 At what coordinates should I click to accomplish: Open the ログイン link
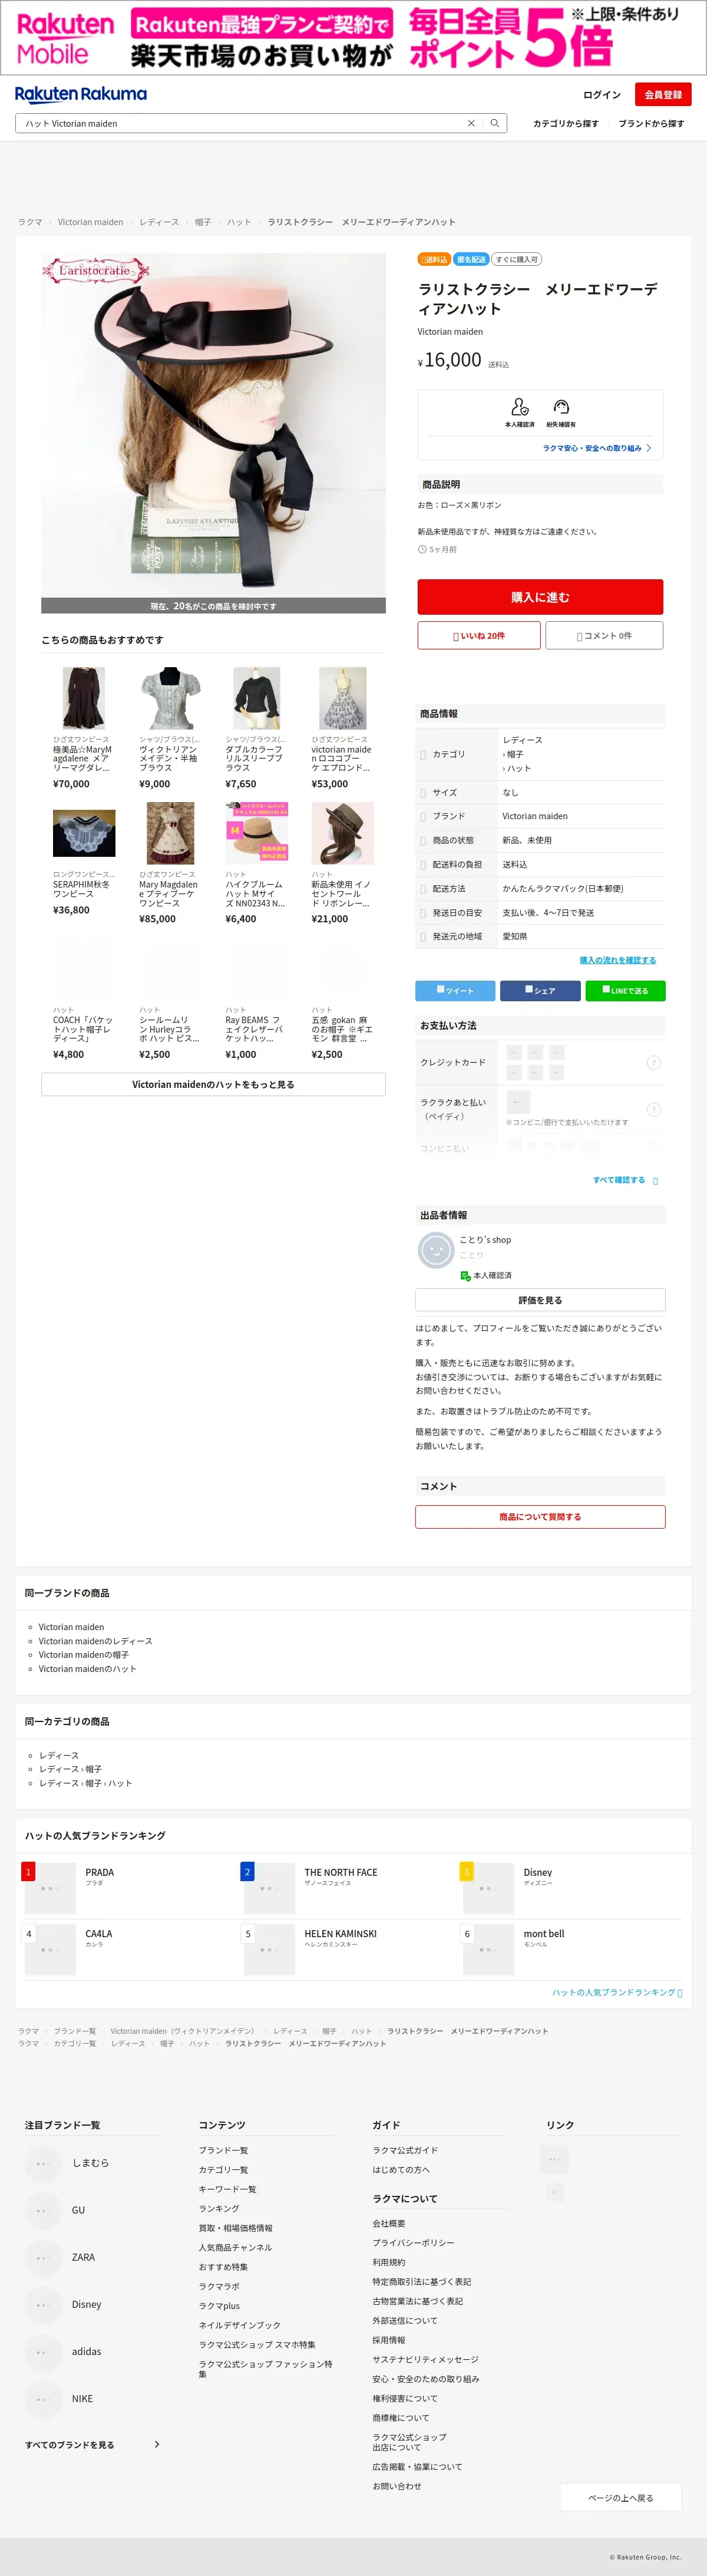tap(602, 95)
